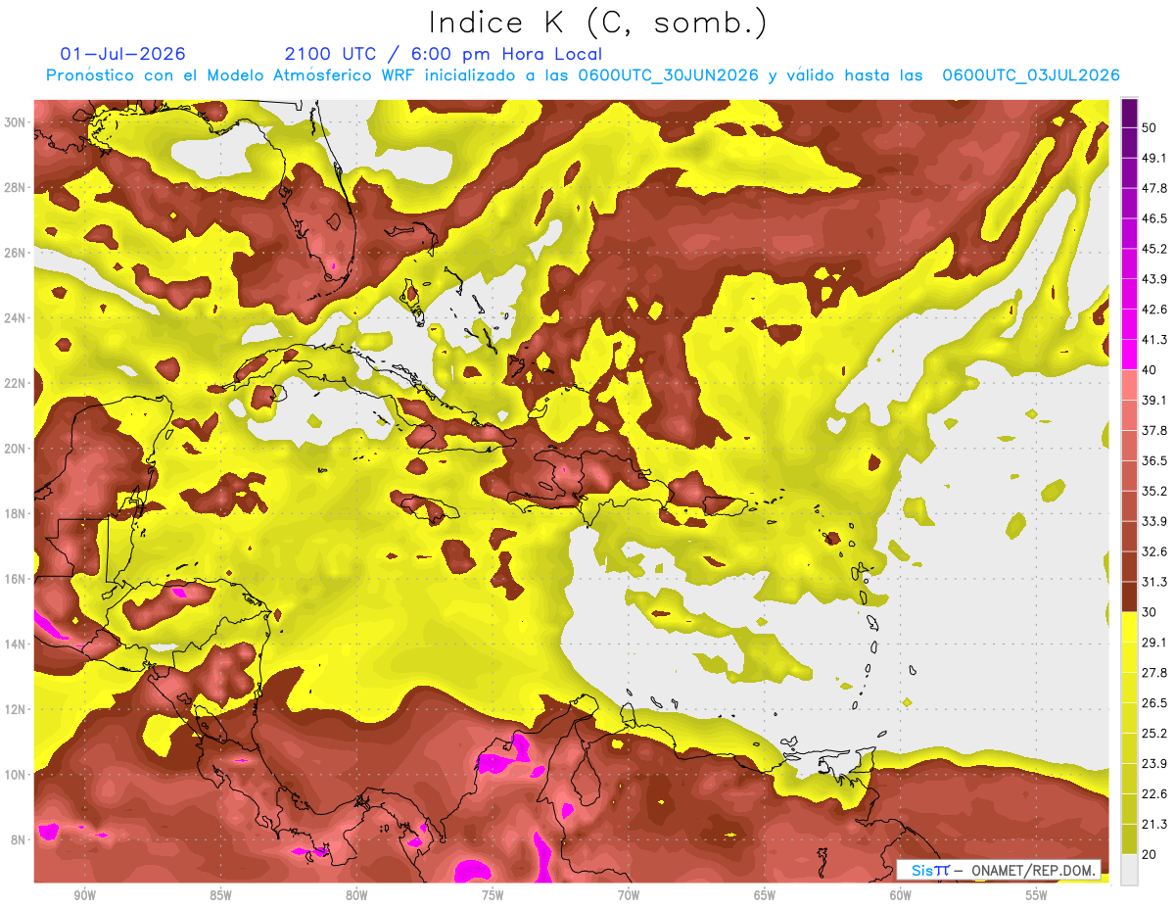Click the colorbar value "47.8"
This screenshot has width=1175, height=908.
pyautogui.click(x=1153, y=188)
